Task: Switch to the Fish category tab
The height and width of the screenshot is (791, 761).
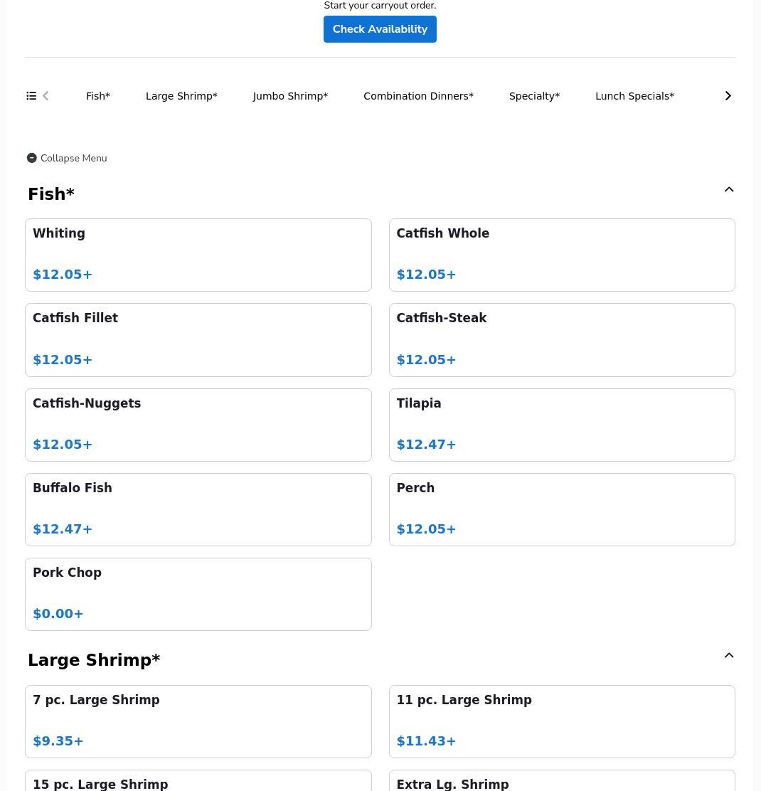Action: point(98,96)
